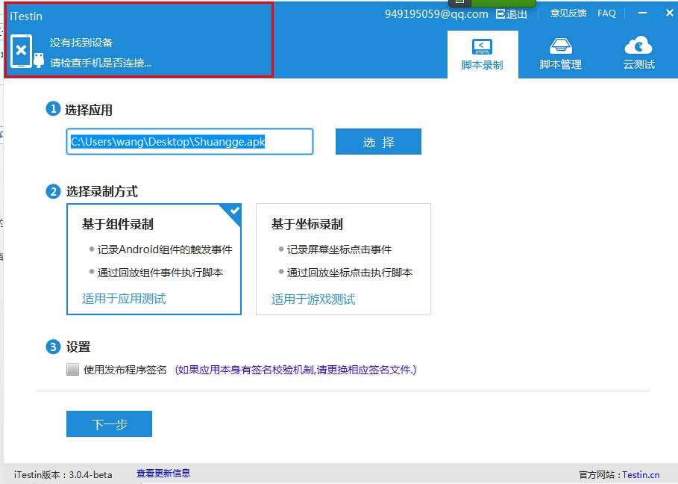Click the 云测试 cloud icon
This screenshot has height=484, width=678.
pos(638,46)
